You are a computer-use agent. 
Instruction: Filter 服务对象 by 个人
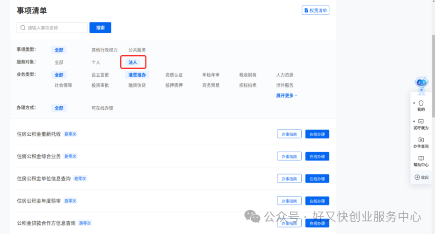[96, 62]
